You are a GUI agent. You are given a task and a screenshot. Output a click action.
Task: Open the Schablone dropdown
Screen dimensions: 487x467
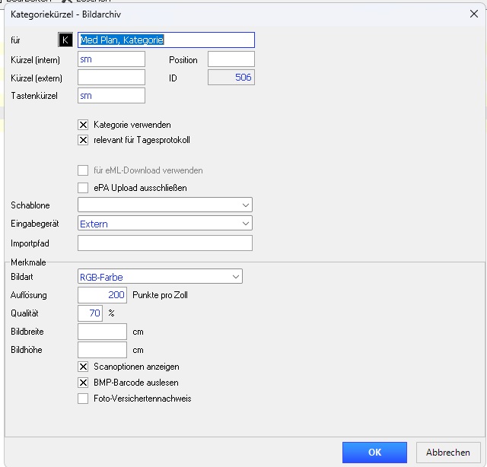[x=165, y=205]
